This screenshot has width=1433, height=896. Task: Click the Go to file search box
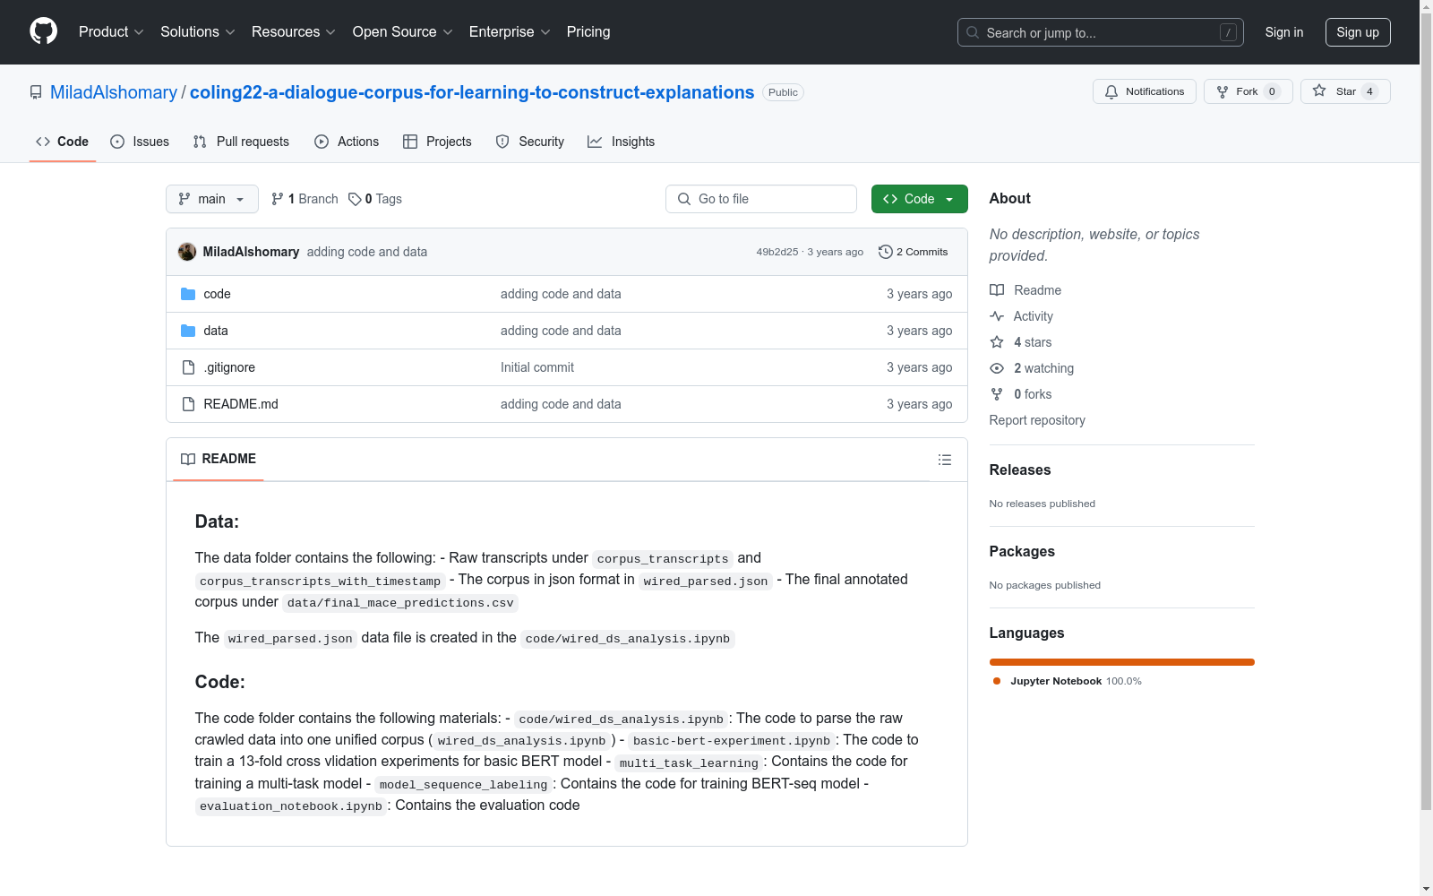[x=761, y=199]
